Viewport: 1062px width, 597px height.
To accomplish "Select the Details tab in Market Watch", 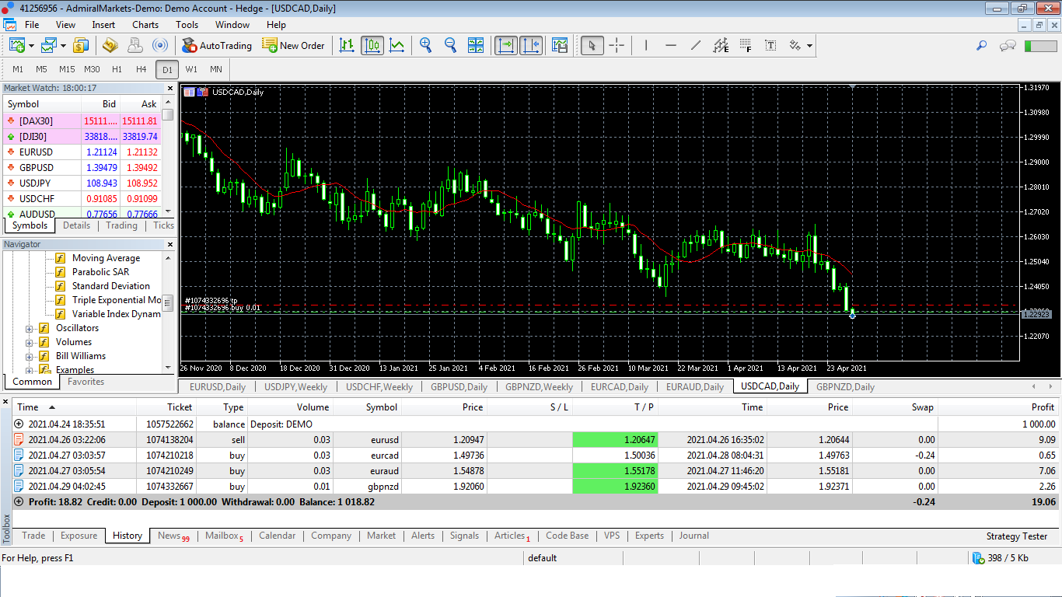I will point(76,225).
